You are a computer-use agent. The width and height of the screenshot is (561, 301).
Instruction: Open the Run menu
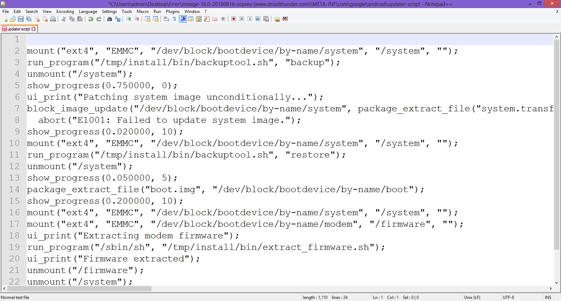tap(157, 12)
